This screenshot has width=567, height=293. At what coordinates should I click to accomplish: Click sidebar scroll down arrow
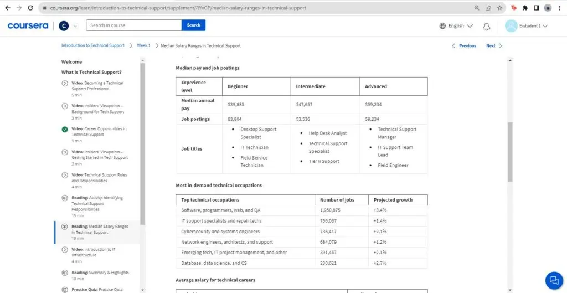pos(142,290)
